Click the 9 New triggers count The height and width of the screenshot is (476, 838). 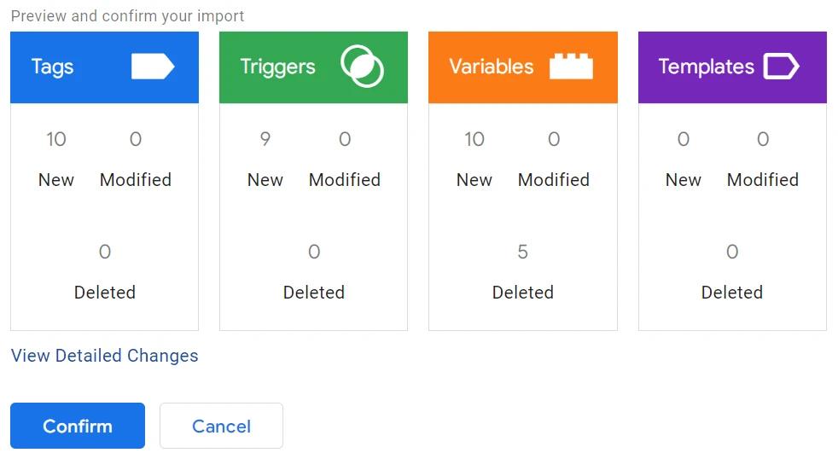(265, 139)
